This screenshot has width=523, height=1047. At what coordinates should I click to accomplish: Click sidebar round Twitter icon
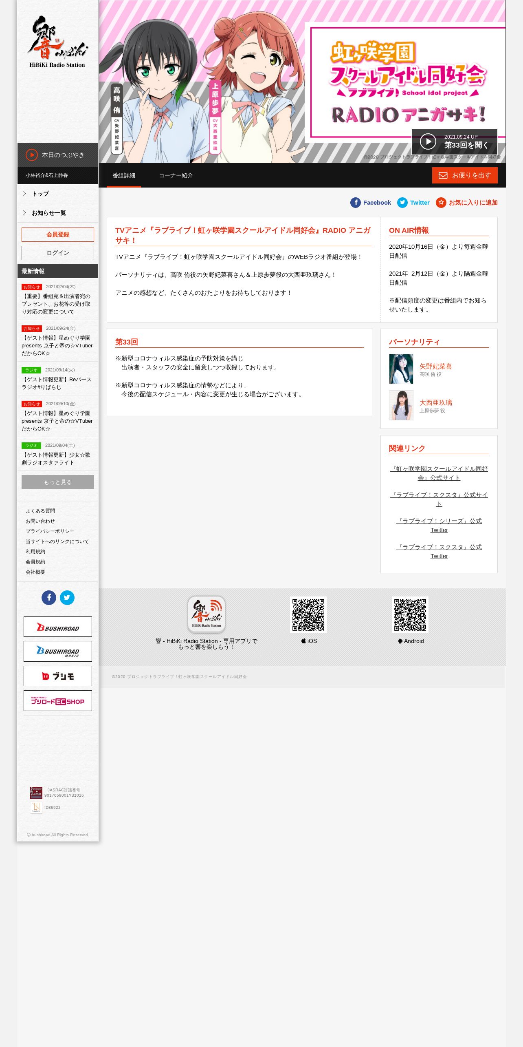point(67,598)
